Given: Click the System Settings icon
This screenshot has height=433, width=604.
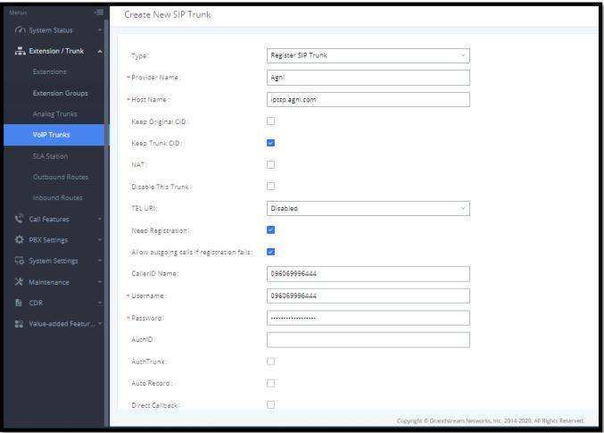Looking at the screenshot, I should coord(20,261).
